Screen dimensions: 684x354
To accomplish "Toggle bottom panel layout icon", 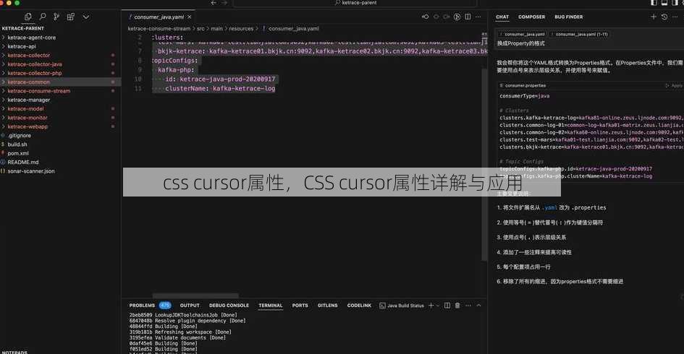I will click(664, 3).
